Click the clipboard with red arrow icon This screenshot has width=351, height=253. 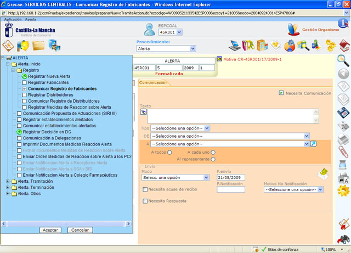click(343, 224)
